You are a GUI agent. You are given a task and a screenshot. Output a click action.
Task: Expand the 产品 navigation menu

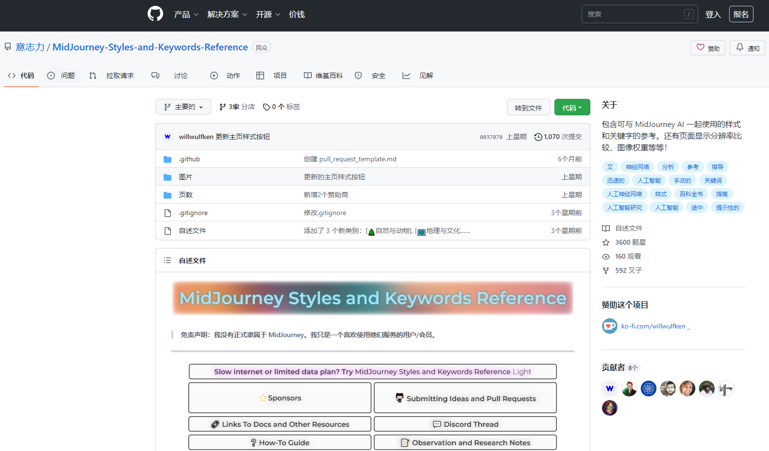(x=186, y=15)
